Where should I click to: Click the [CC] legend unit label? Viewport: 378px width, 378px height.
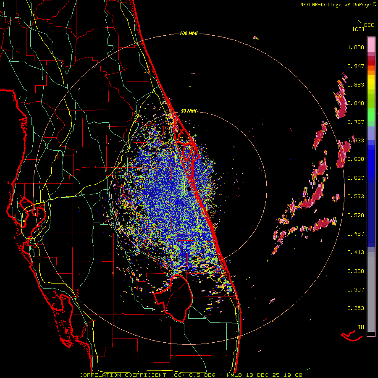tap(358, 29)
